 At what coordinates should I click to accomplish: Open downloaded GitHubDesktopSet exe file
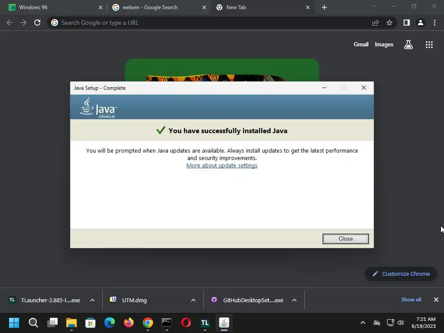click(248, 300)
